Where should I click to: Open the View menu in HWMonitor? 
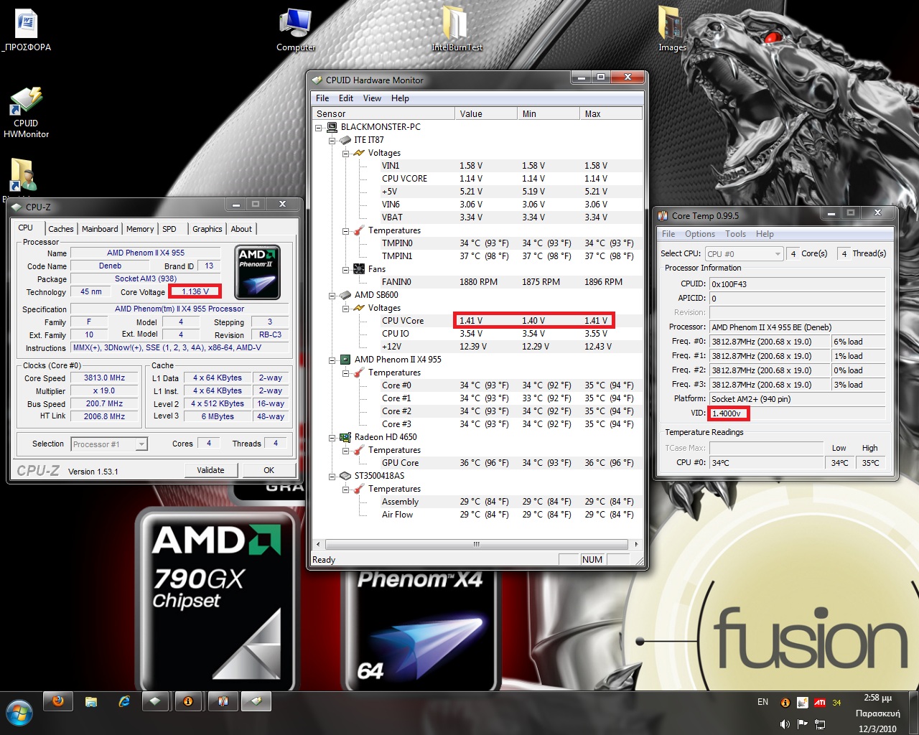click(x=372, y=98)
